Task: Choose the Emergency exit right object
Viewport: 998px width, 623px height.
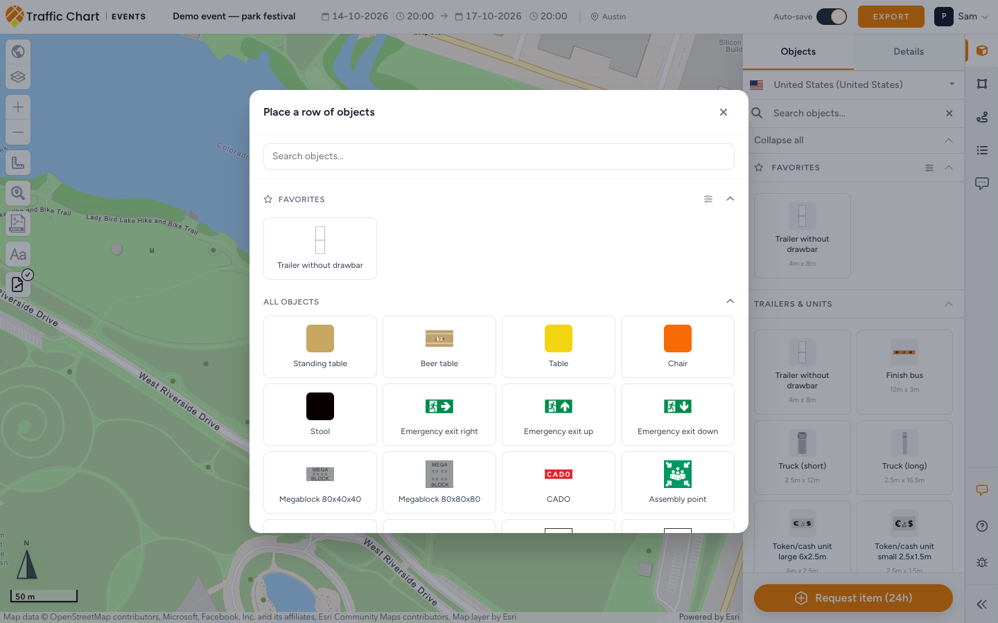Action: click(x=439, y=415)
